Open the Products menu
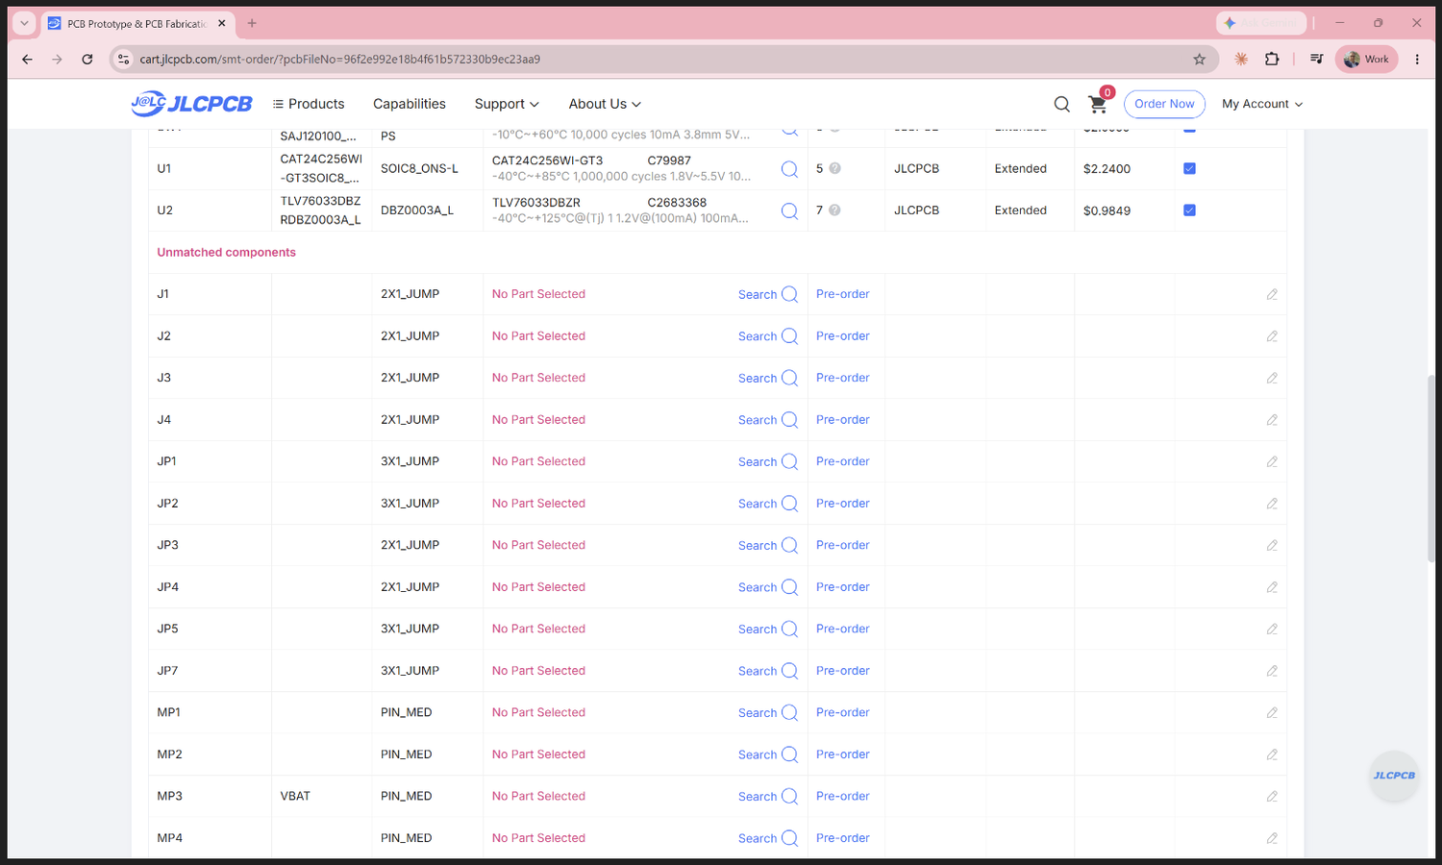Image resolution: width=1442 pixels, height=865 pixels. point(308,104)
